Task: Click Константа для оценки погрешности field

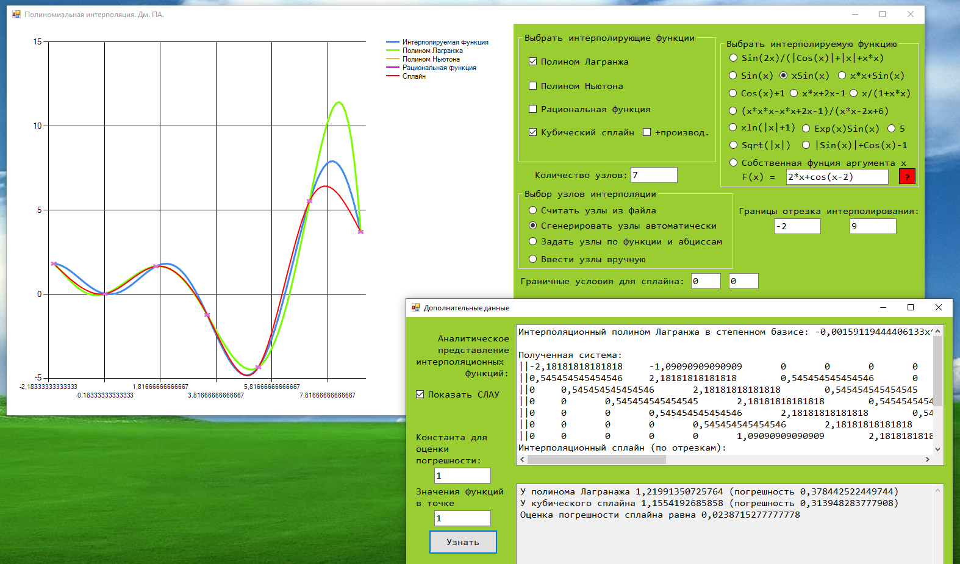Action: 462,476
